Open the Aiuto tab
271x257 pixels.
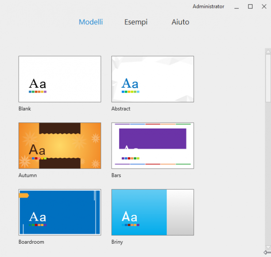180,22
